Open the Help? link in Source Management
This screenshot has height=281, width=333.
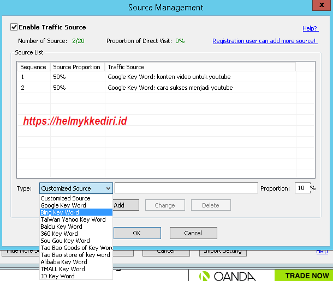coord(310,28)
